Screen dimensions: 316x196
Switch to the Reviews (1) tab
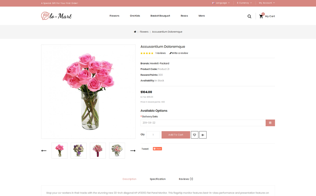pos(186,179)
